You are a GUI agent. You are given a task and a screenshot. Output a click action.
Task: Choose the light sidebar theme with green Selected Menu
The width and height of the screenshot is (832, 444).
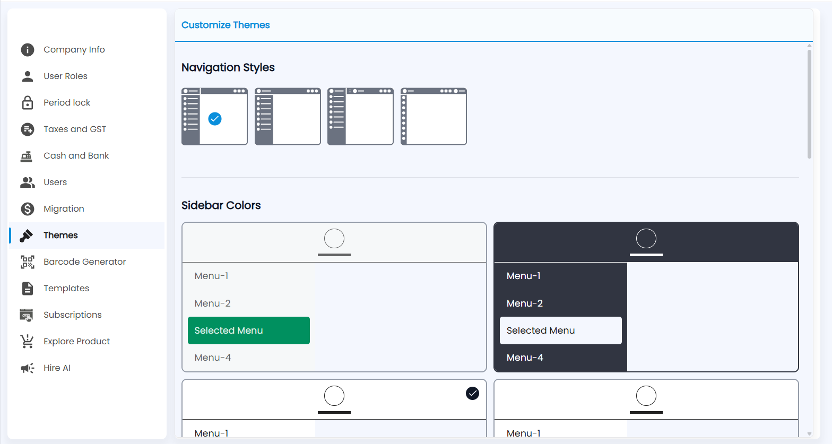(x=334, y=297)
